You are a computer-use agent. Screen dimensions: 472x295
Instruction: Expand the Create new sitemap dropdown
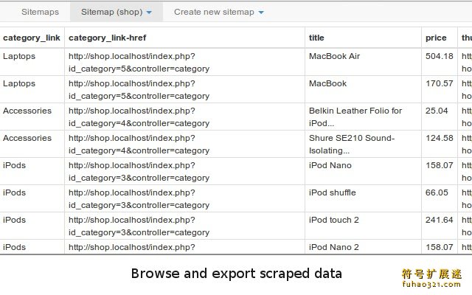point(219,12)
